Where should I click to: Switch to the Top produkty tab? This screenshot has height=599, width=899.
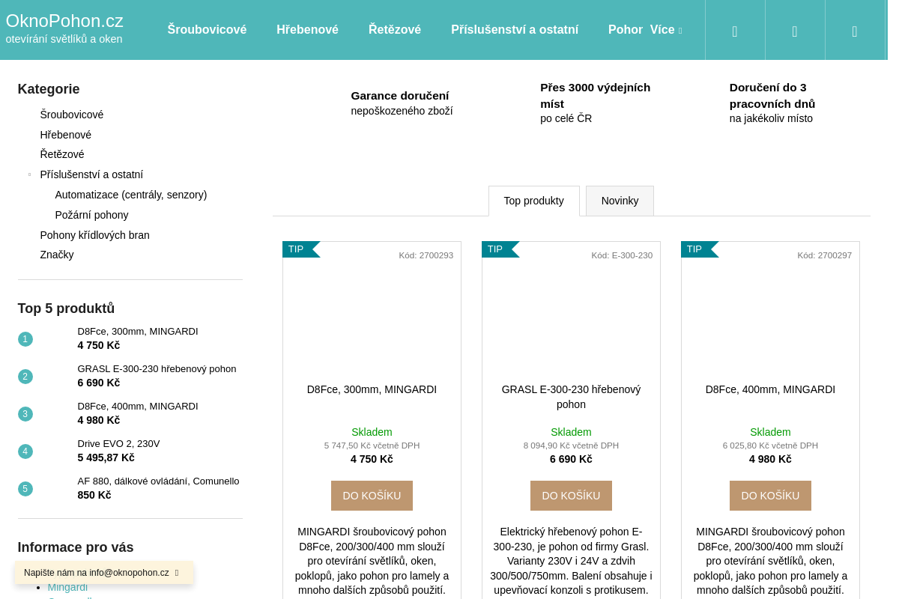click(x=534, y=201)
